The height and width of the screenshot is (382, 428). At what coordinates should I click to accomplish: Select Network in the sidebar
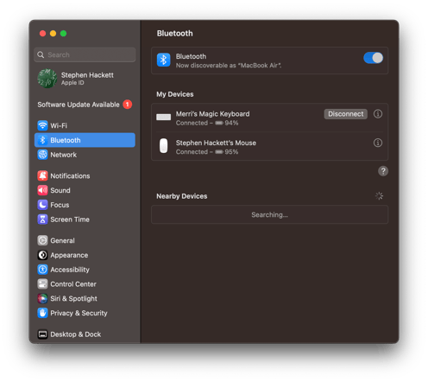85,155
